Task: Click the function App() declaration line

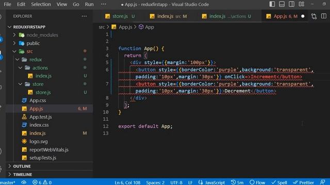Action: pyautogui.click(x=141, y=48)
